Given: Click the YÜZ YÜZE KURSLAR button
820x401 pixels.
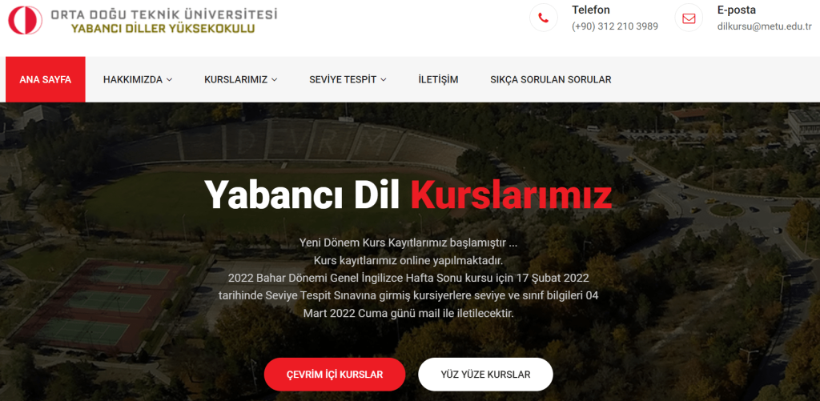Looking at the screenshot, I should (485, 375).
